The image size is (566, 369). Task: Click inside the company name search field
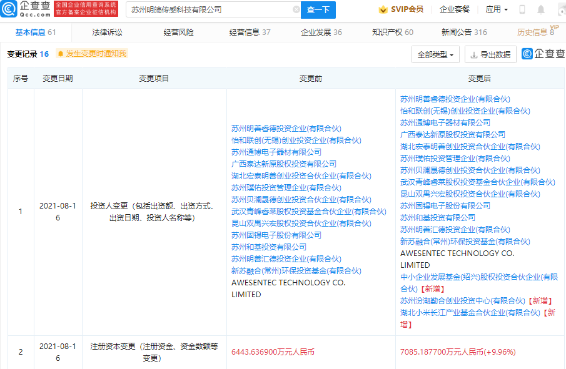tap(206, 10)
